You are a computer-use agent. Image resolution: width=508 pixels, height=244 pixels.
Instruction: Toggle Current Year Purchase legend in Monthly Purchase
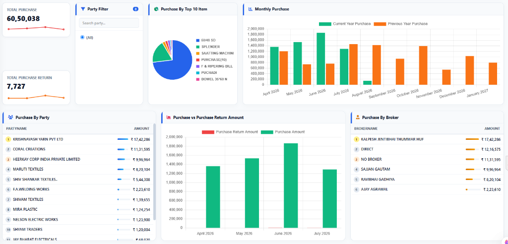(x=345, y=24)
